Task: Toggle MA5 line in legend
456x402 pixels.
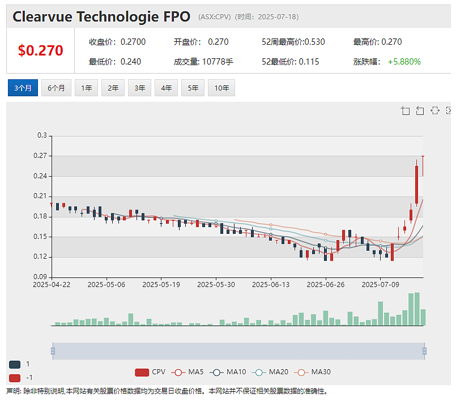Action: click(x=187, y=372)
